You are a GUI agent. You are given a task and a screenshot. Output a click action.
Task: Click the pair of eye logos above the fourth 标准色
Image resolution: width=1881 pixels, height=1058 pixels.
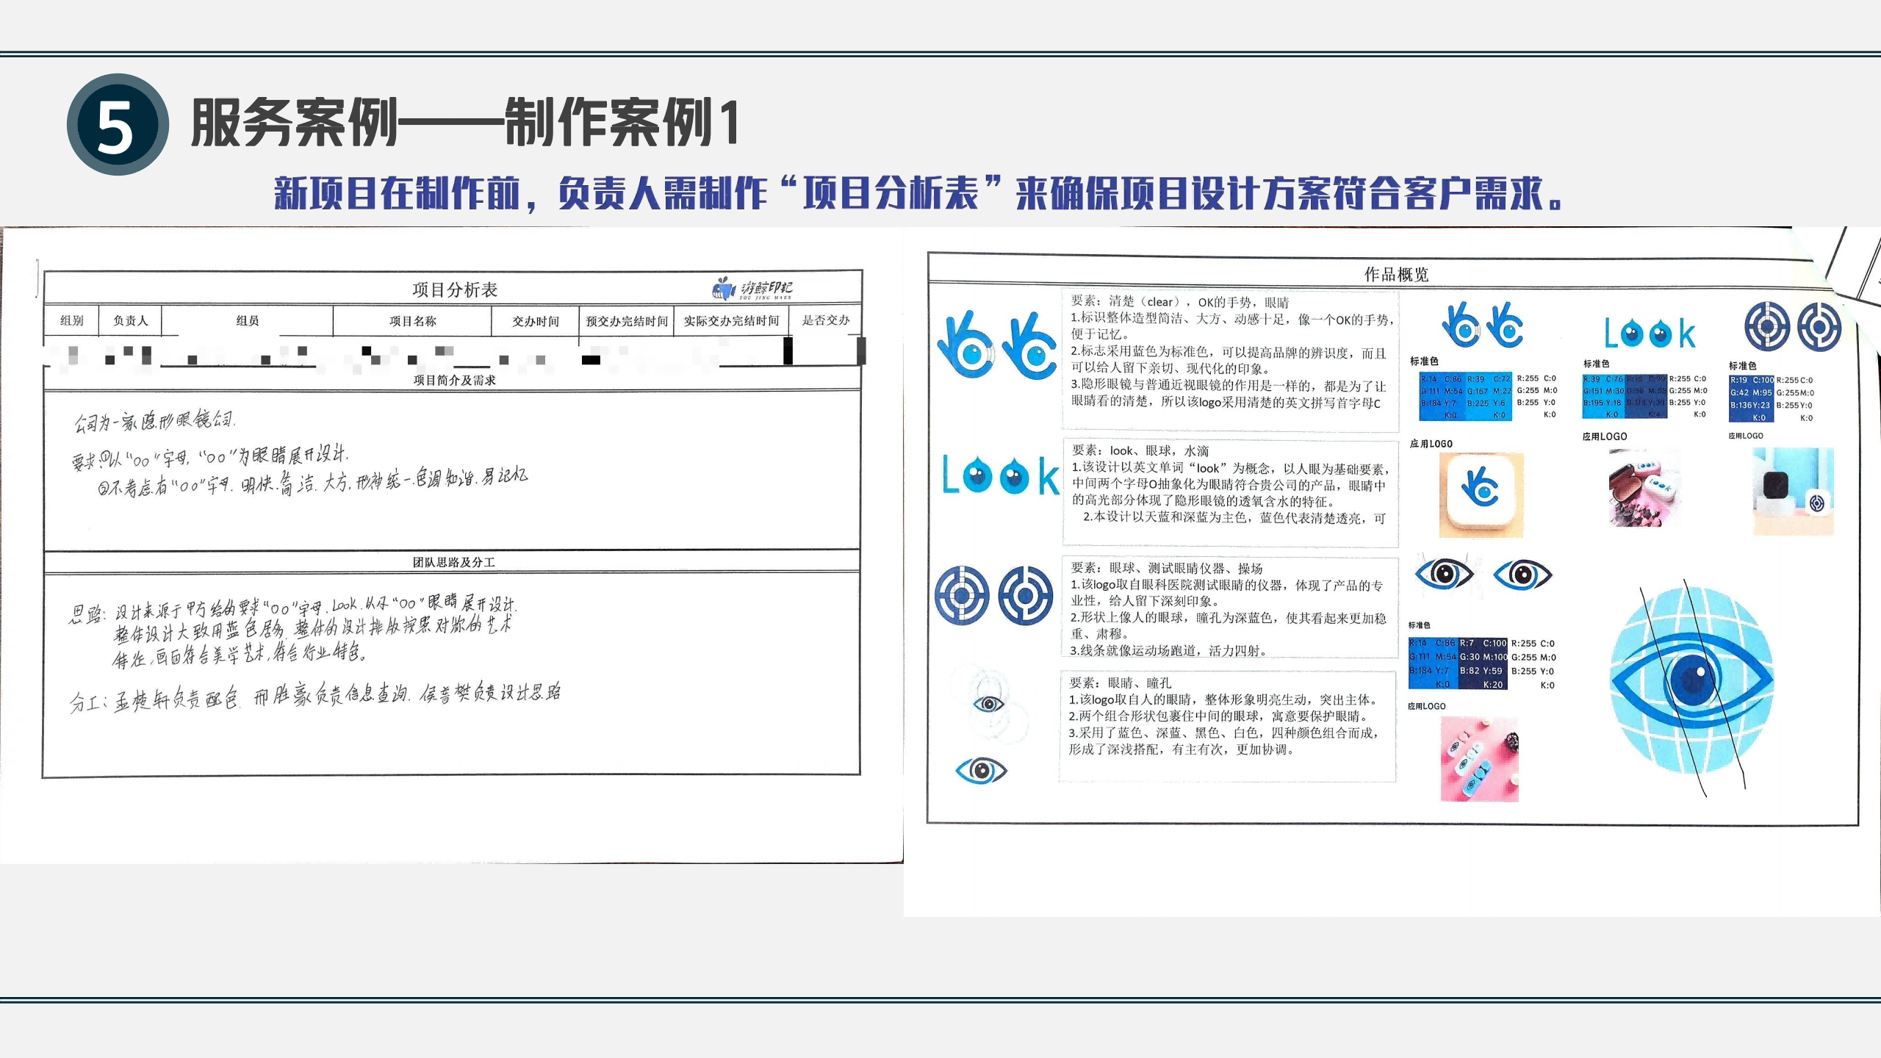1483,574
